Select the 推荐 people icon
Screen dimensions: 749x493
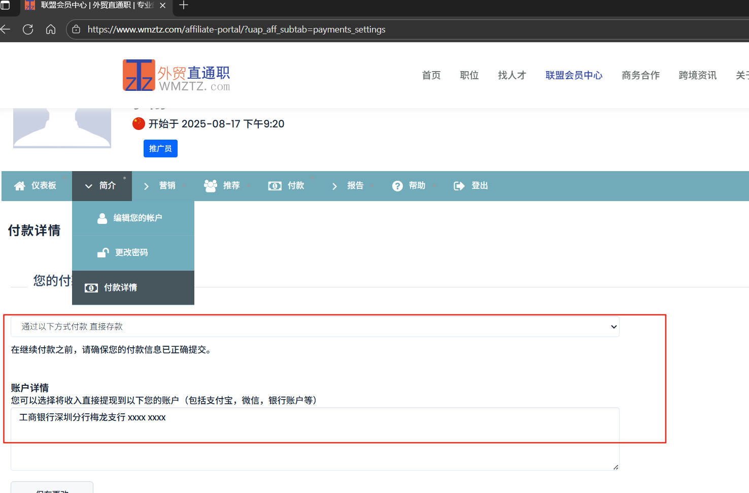point(210,185)
